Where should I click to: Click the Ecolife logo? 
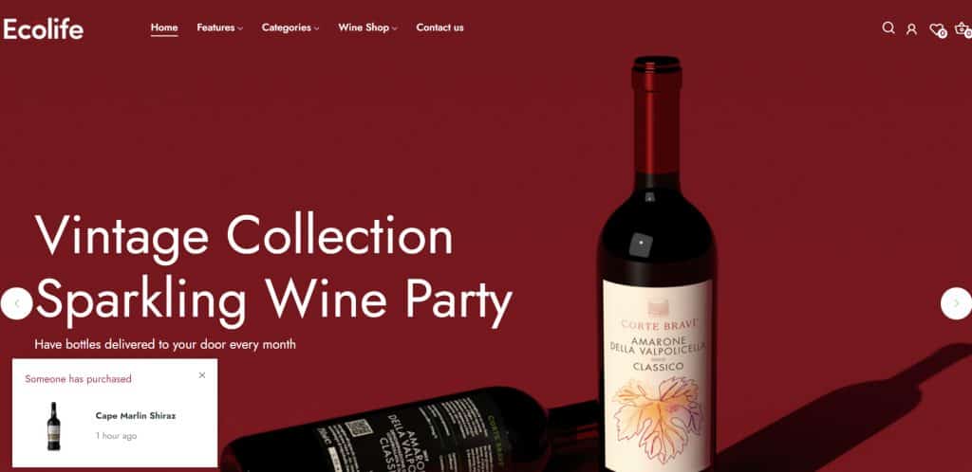coord(43,28)
